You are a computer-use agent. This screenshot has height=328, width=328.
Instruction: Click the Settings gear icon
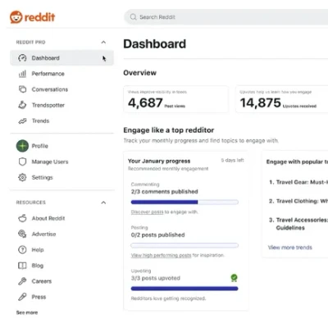(22, 177)
